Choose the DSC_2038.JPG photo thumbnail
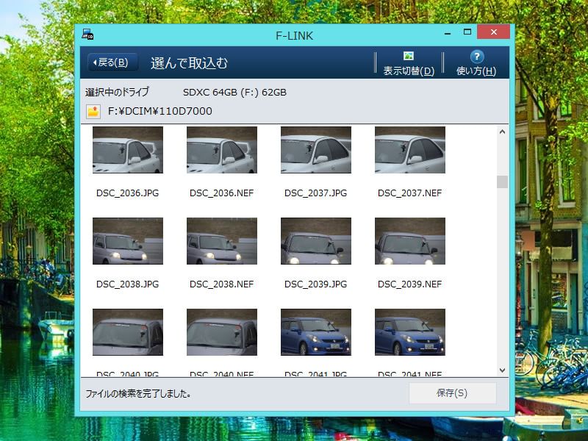 click(127, 241)
